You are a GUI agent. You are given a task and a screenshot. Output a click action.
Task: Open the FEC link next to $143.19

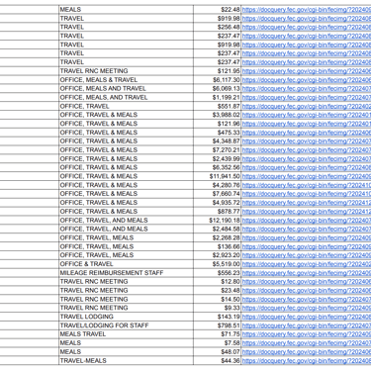point(307,317)
